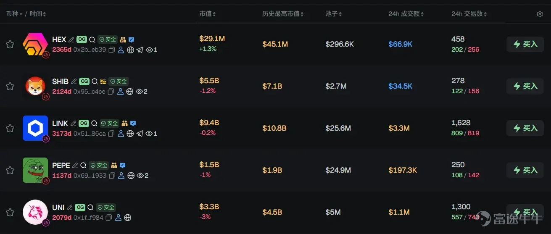Sort by 历史最高市值 column
This screenshot has height=234, width=551.
(x=283, y=14)
